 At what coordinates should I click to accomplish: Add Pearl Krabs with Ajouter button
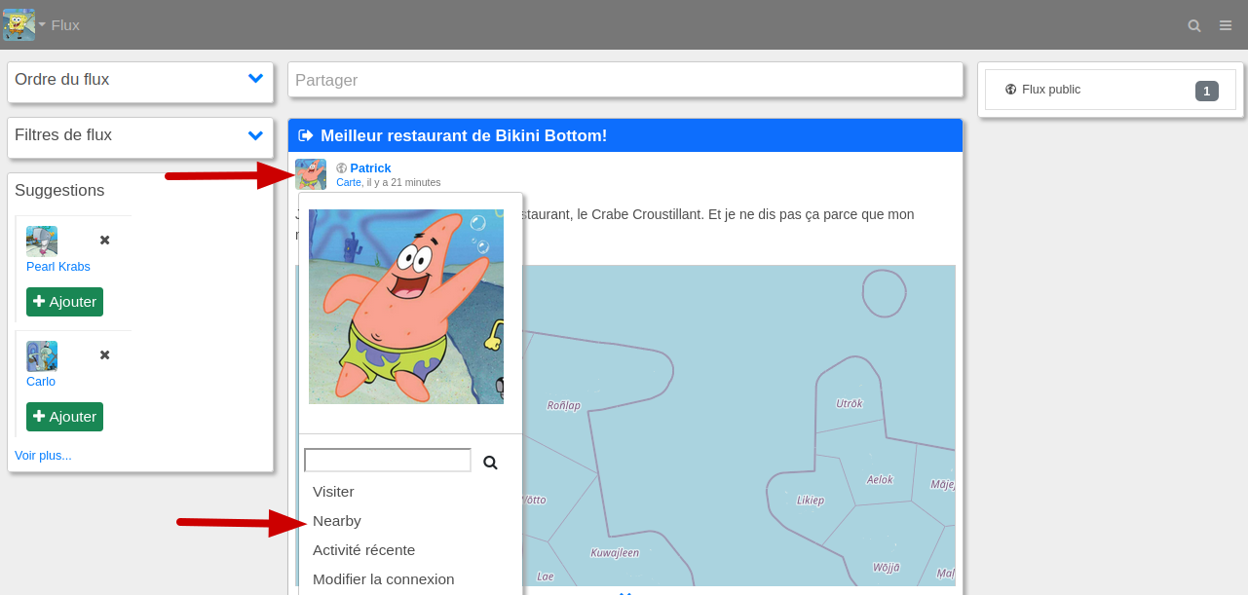pyautogui.click(x=64, y=302)
